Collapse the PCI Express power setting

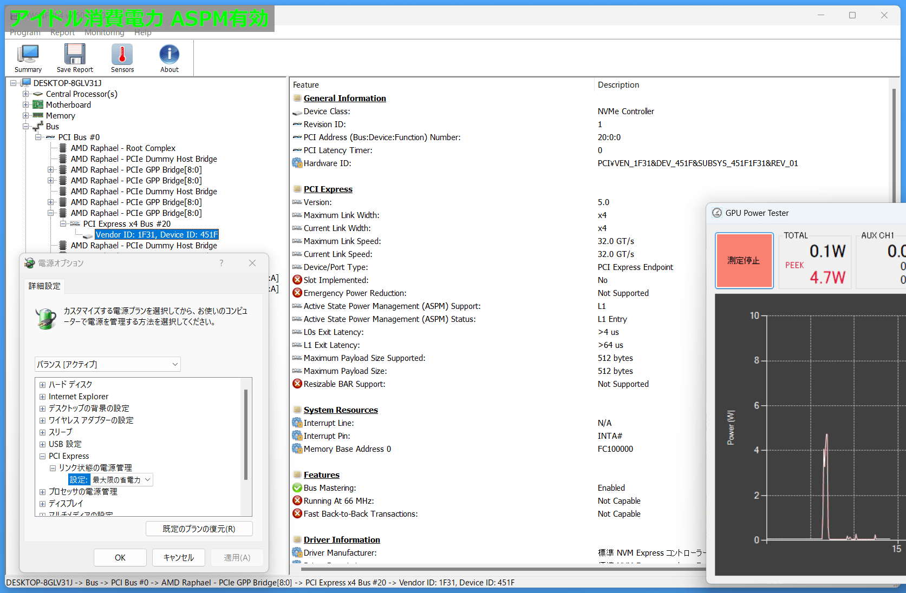42,456
